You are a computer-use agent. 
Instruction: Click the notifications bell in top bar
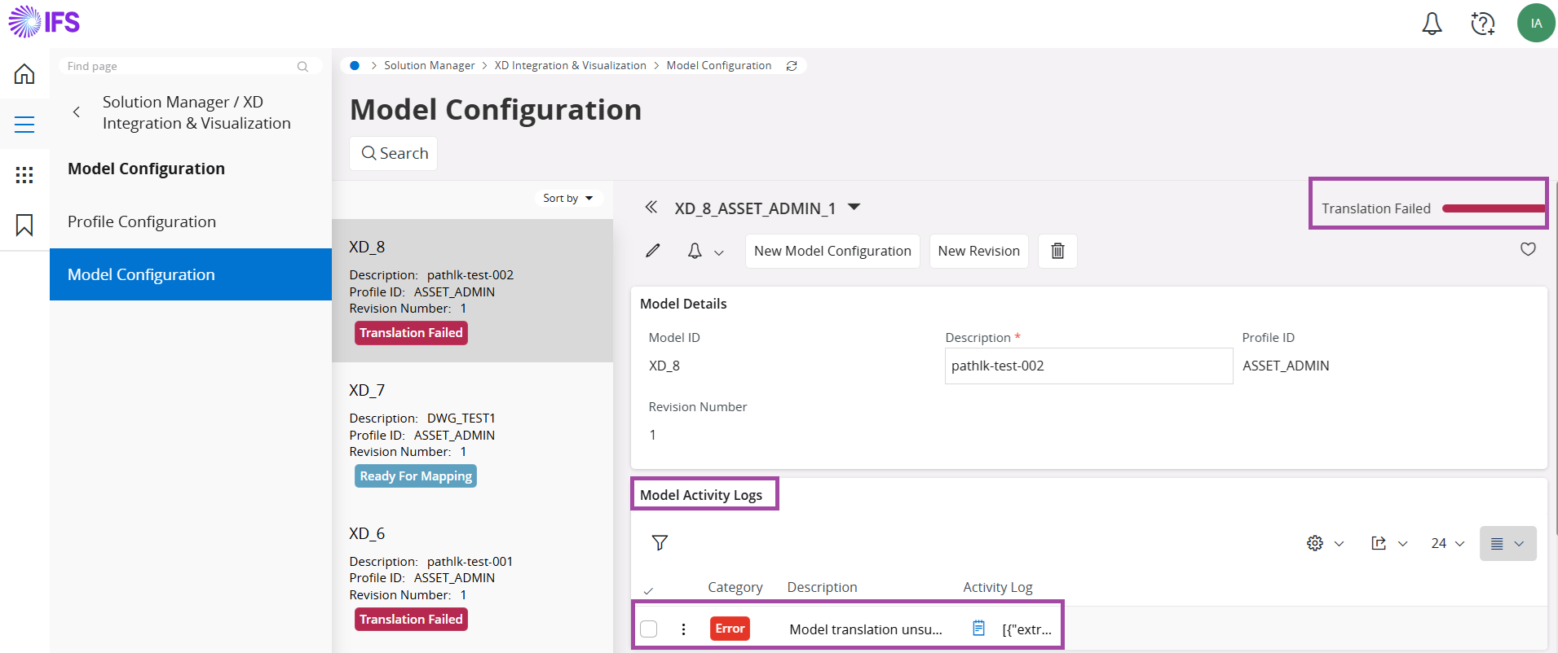click(x=1432, y=24)
